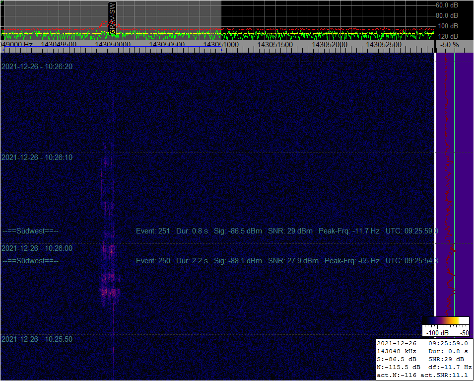474x381 pixels.
Task: Click the small red circle marker on the spectrum trace
Action: [401, 31]
